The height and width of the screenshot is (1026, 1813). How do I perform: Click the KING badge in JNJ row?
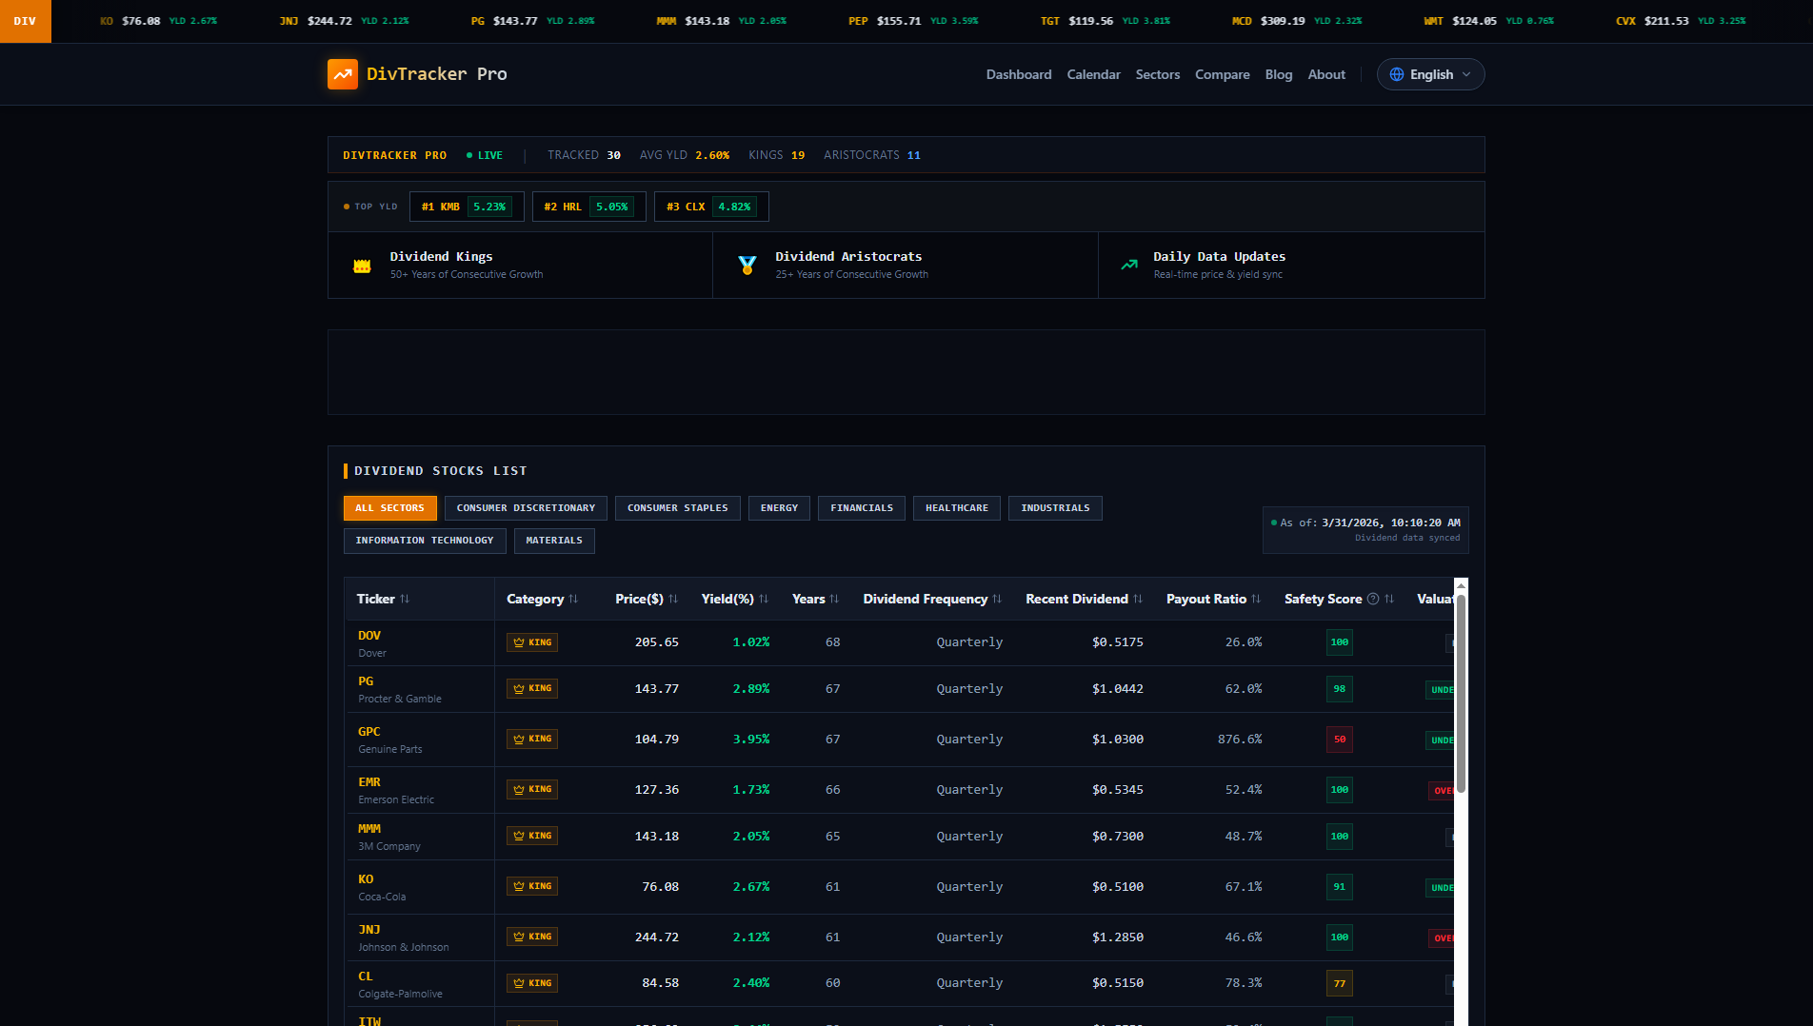tap(532, 937)
